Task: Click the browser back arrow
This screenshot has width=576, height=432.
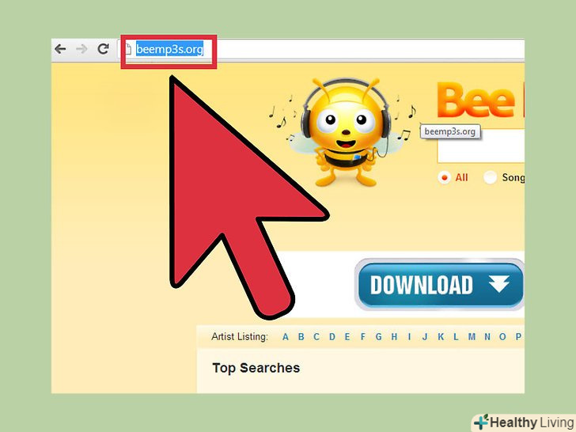Action: 60,48
